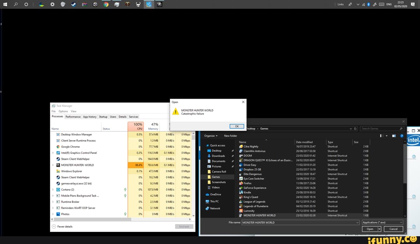The width and height of the screenshot is (420, 244).
Task: Open the Windows Start menu
Action: coord(5,4)
